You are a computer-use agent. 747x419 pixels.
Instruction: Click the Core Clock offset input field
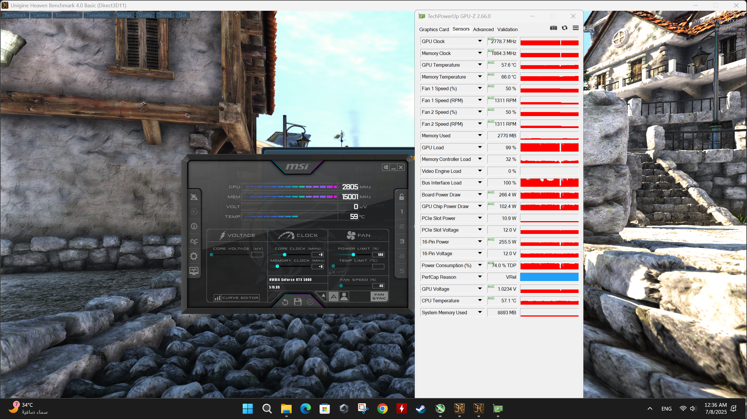click(318, 255)
